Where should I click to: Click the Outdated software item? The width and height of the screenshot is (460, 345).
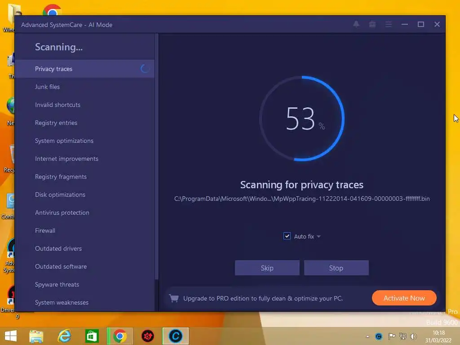coord(84,266)
